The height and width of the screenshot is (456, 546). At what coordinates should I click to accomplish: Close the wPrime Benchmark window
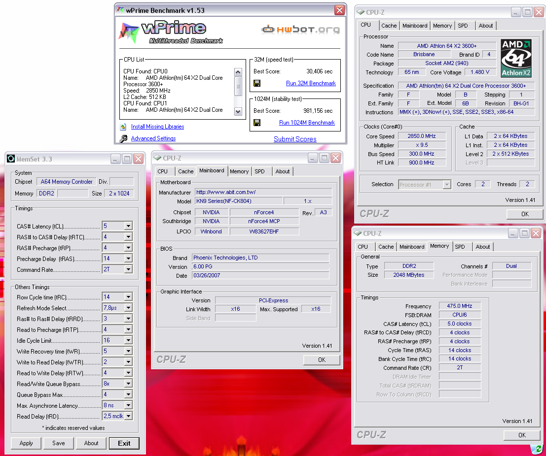(339, 10)
